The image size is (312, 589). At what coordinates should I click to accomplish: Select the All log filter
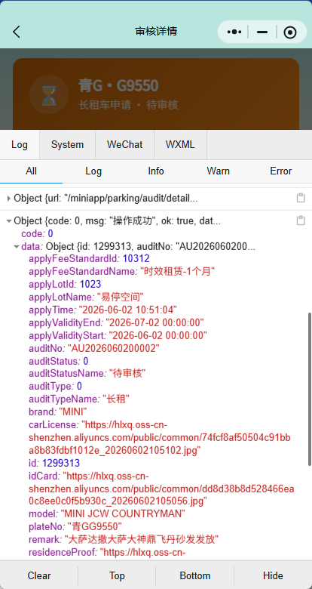(x=31, y=171)
